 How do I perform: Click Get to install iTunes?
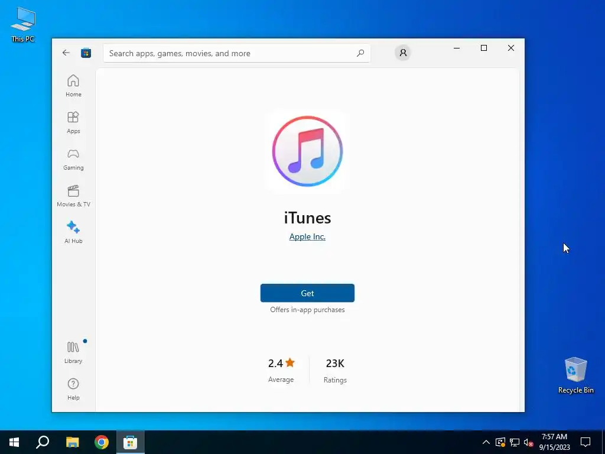pos(307,293)
